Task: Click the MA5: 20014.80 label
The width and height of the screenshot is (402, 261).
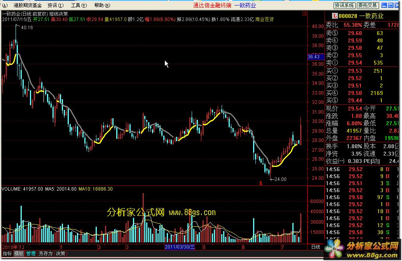Action: [x=61, y=189]
